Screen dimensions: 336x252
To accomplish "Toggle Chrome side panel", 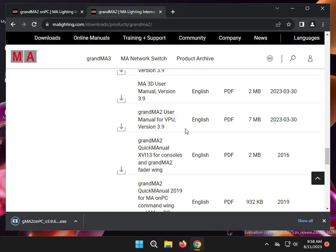I will (302, 24).
